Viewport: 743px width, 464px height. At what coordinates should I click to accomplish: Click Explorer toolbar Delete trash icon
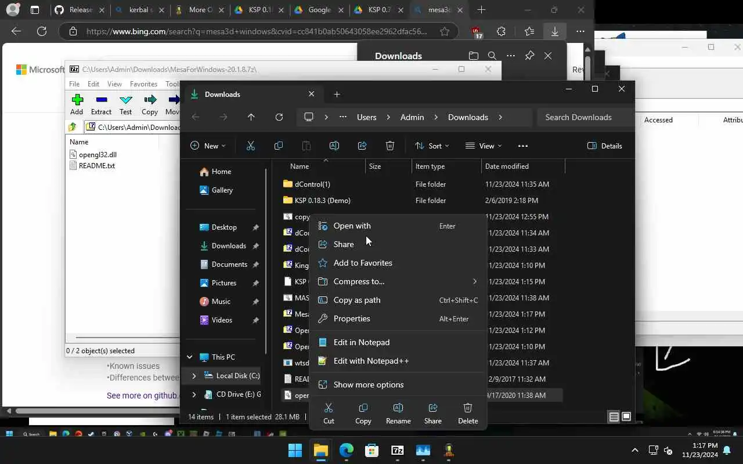[x=390, y=146]
